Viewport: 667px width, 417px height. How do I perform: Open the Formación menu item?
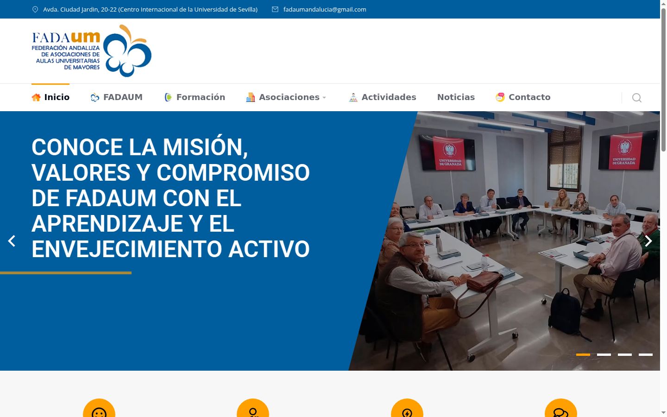(x=195, y=97)
